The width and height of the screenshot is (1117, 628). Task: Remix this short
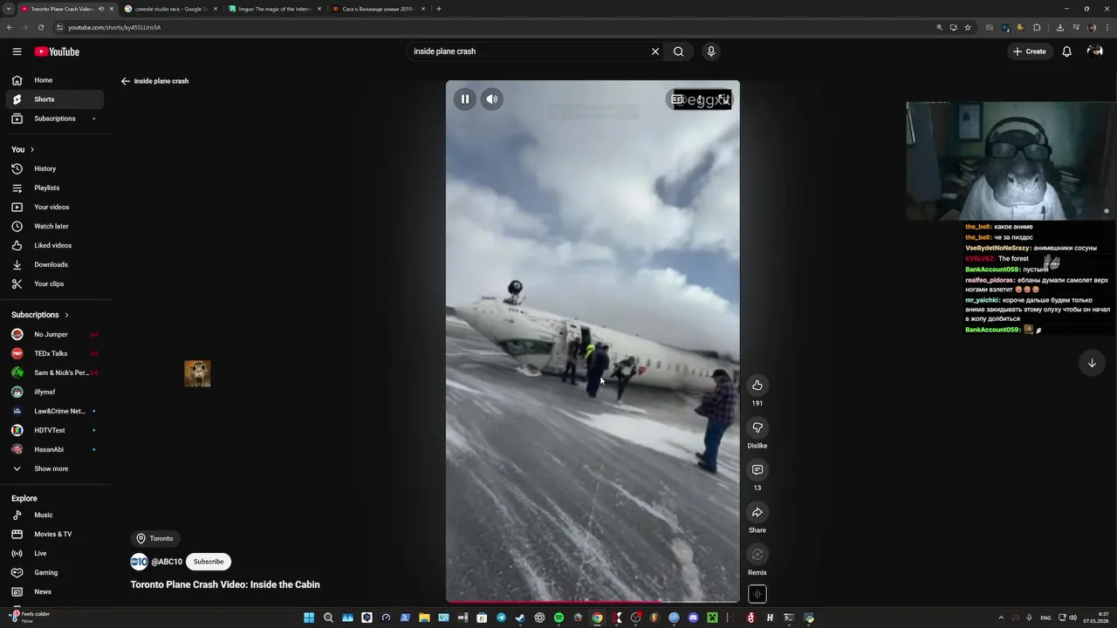[757, 555]
